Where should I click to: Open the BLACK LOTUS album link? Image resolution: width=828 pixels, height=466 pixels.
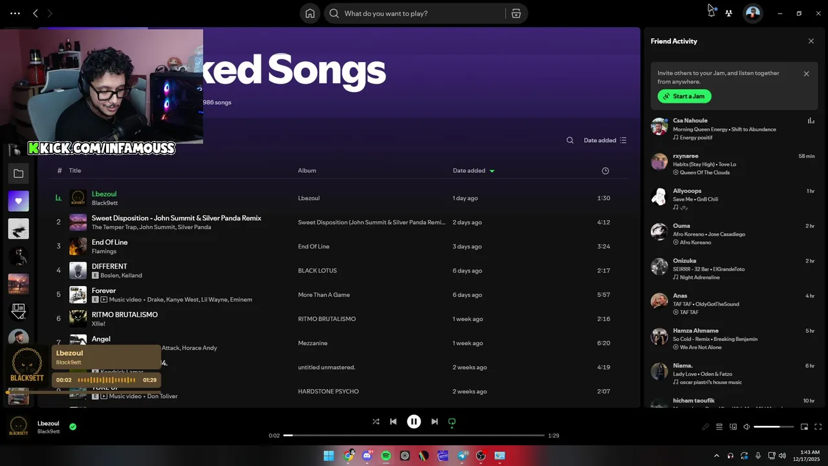317,271
